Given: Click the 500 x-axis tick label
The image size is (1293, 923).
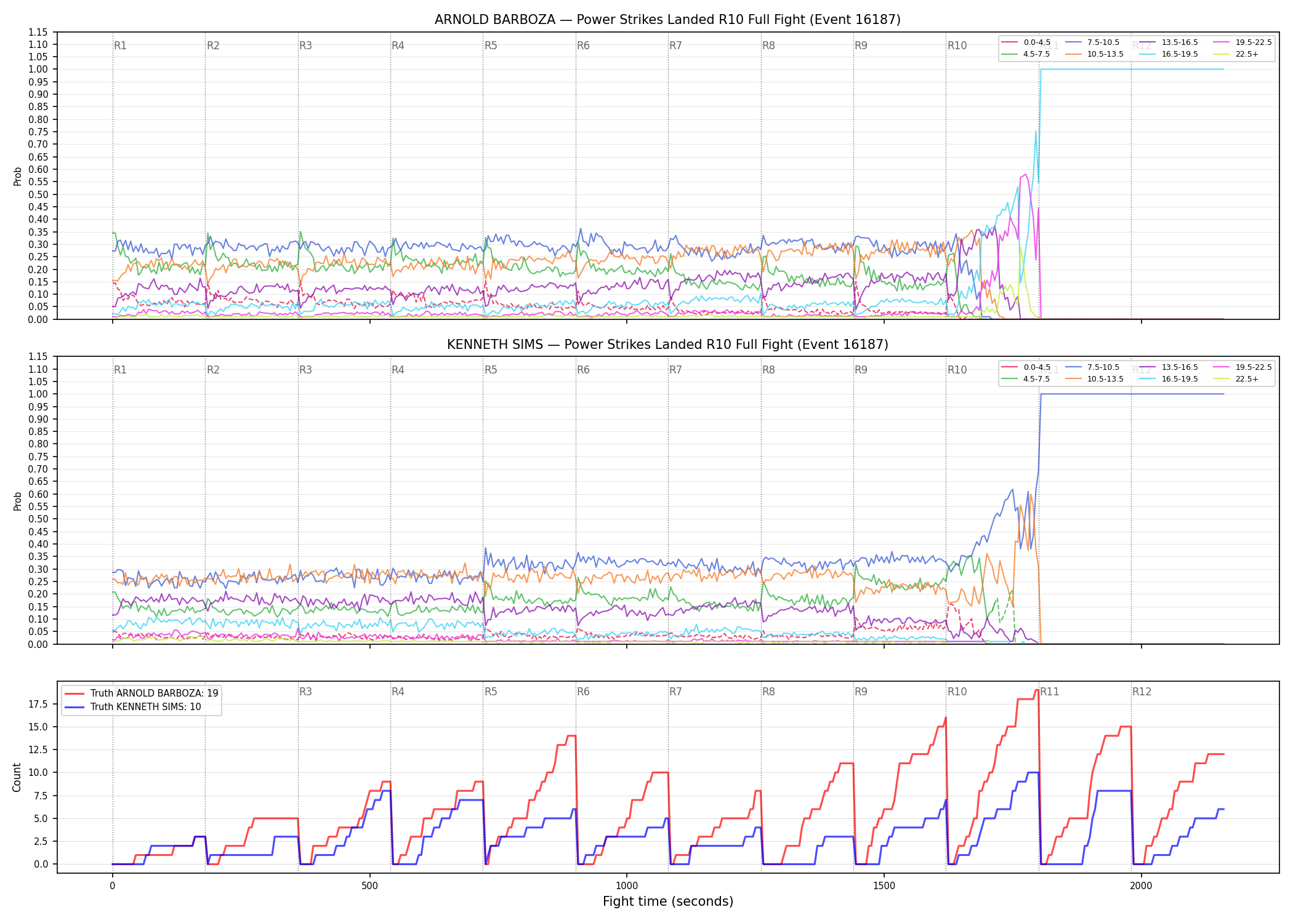Looking at the screenshot, I should click(369, 885).
